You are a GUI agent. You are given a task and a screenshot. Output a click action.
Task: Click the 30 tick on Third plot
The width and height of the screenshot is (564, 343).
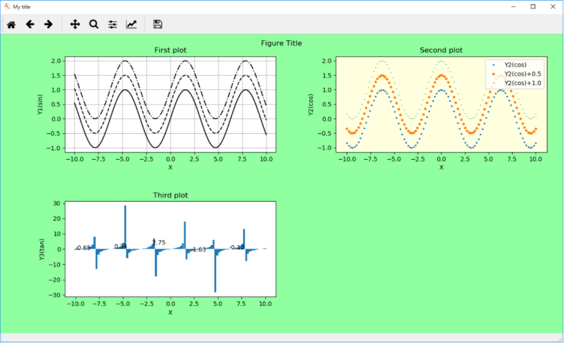57,203
